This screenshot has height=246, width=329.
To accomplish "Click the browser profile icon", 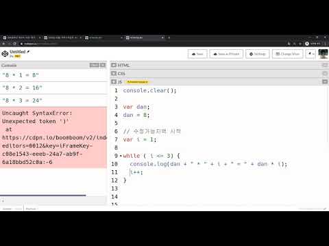I will coord(307,44).
